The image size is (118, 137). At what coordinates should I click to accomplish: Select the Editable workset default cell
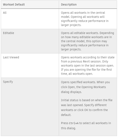[x=30, y=41]
